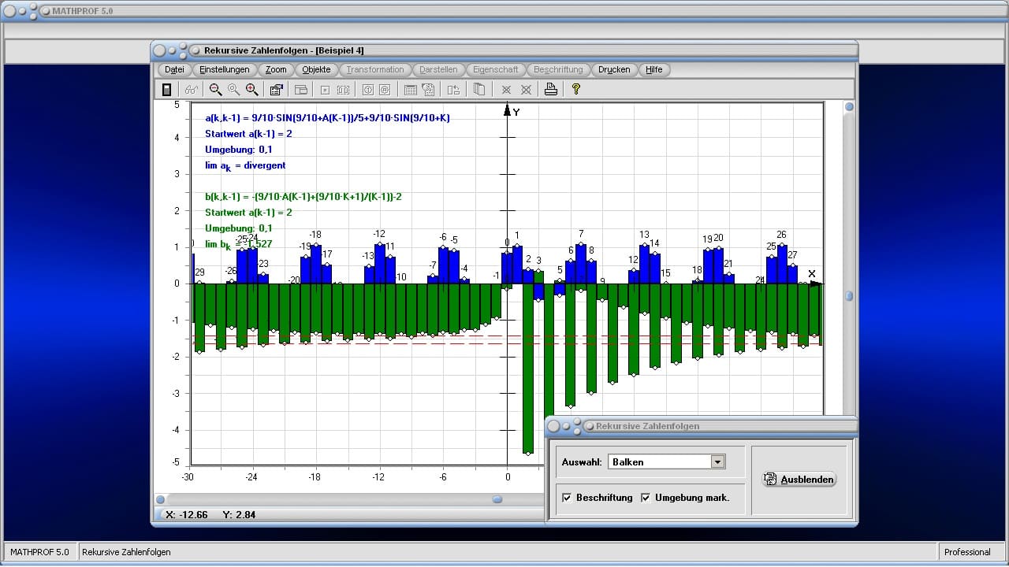The width and height of the screenshot is (1009, 567).
Task: Click the horizontal slider thumb below the graph
Action: coord(497,499)
